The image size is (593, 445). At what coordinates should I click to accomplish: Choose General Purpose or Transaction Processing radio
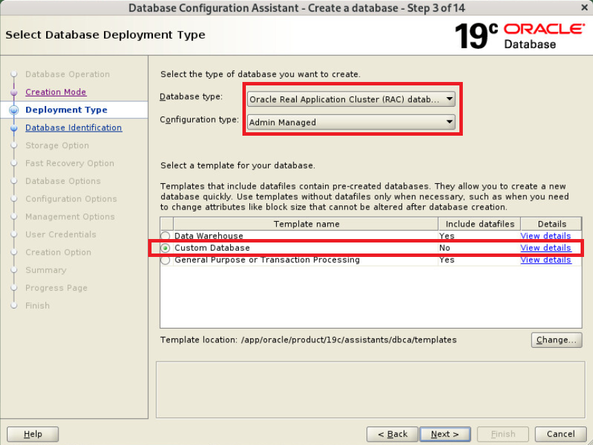tap(165, 260)
